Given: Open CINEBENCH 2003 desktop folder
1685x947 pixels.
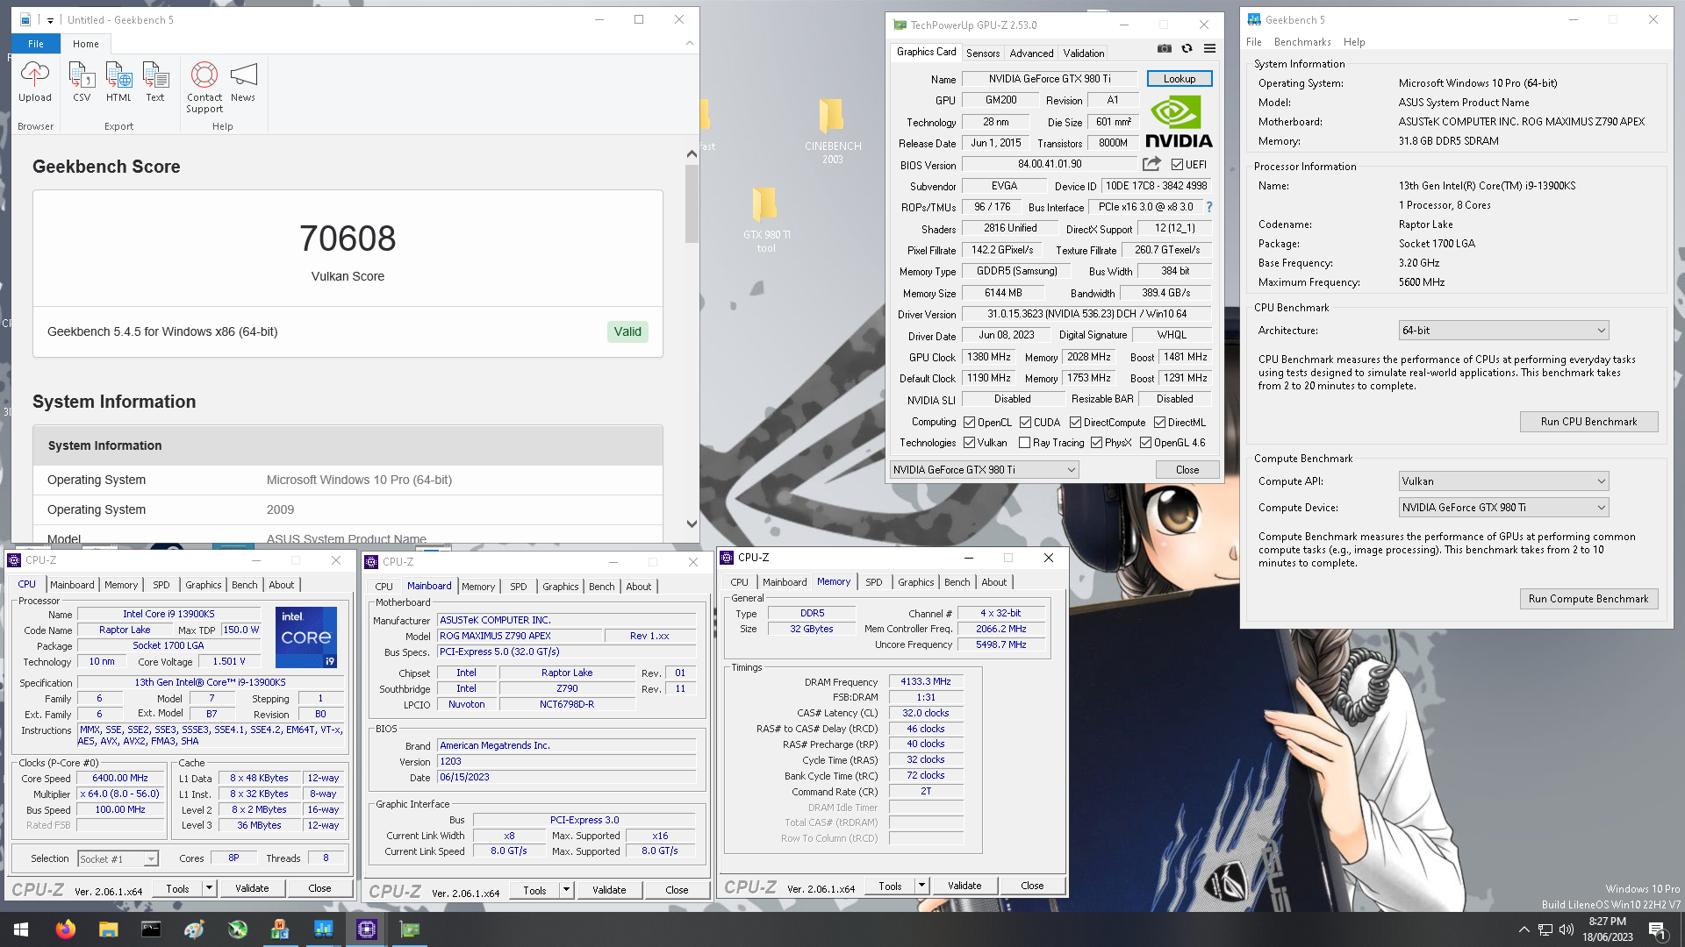Looking at the screenshot, I should click(x=832, y=131).
